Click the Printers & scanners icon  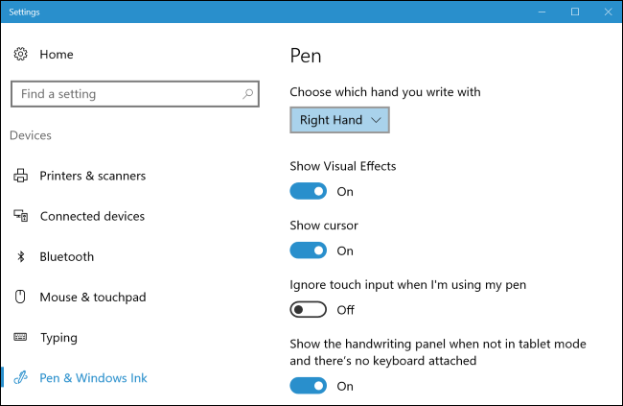[x=20, y=176]
